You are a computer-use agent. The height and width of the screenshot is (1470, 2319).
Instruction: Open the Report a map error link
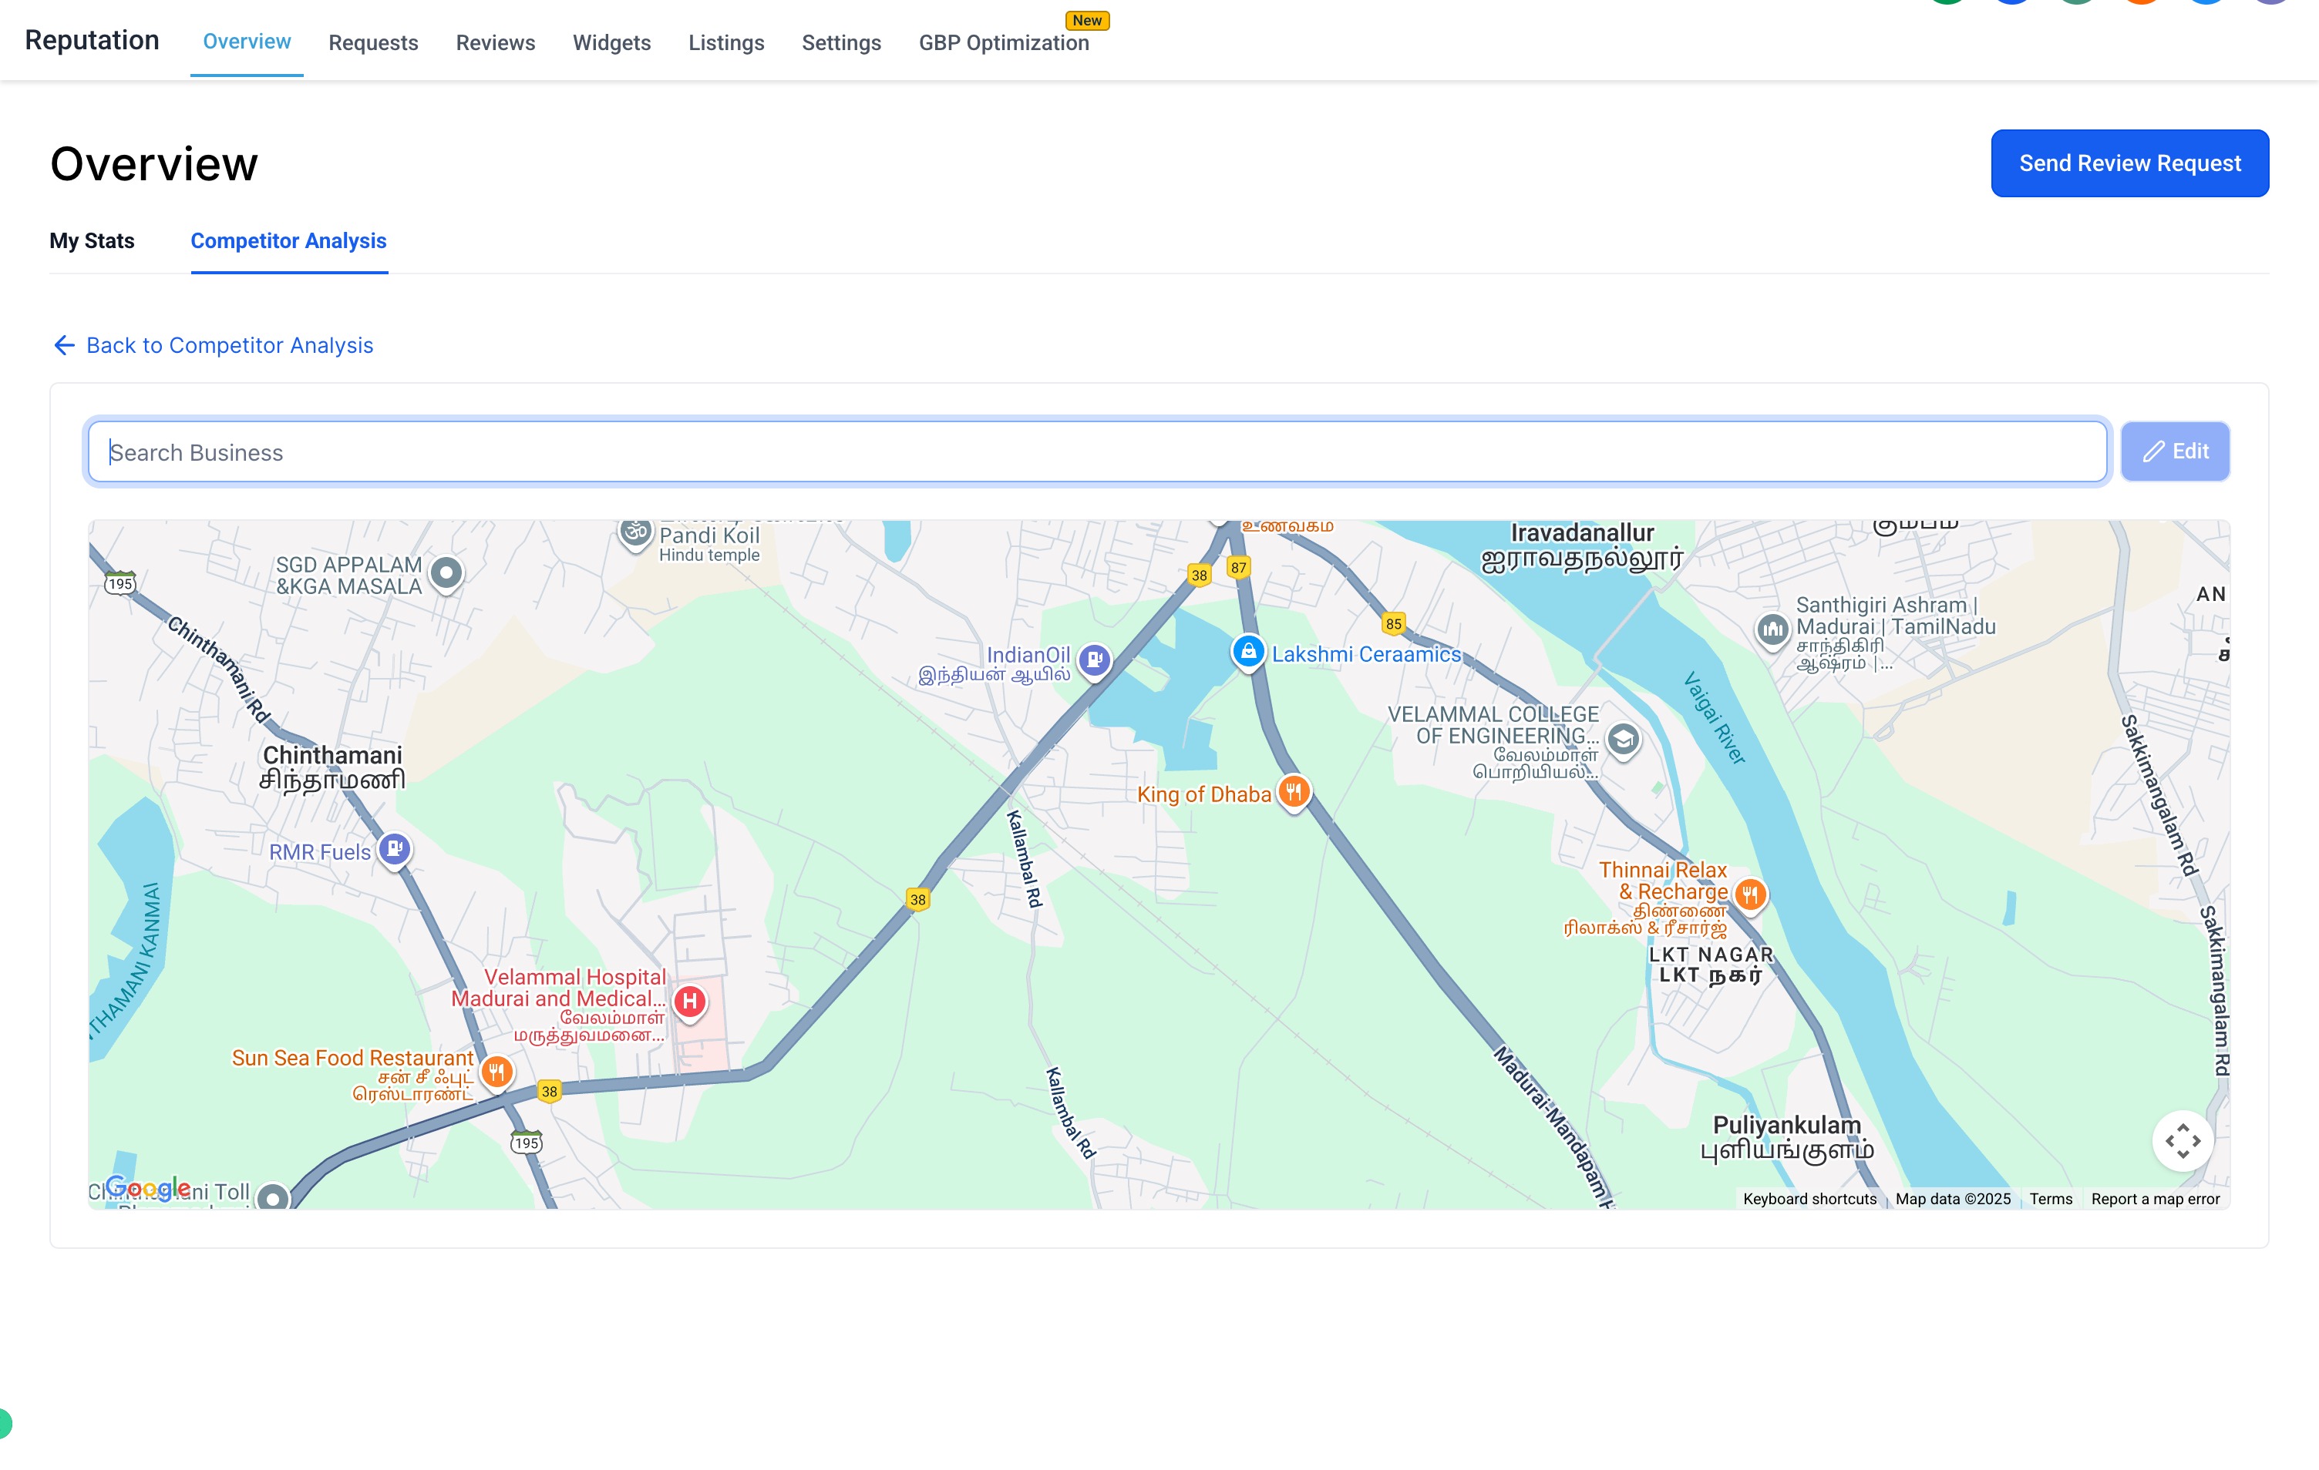[x=2154, y=1199]
